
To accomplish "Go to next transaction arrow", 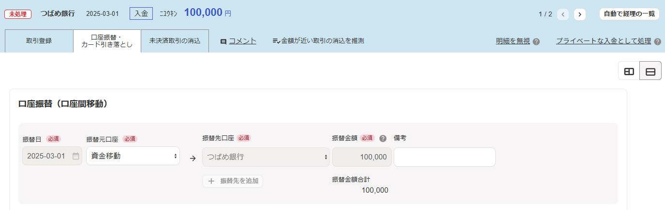I will click(x=580, y=14).
